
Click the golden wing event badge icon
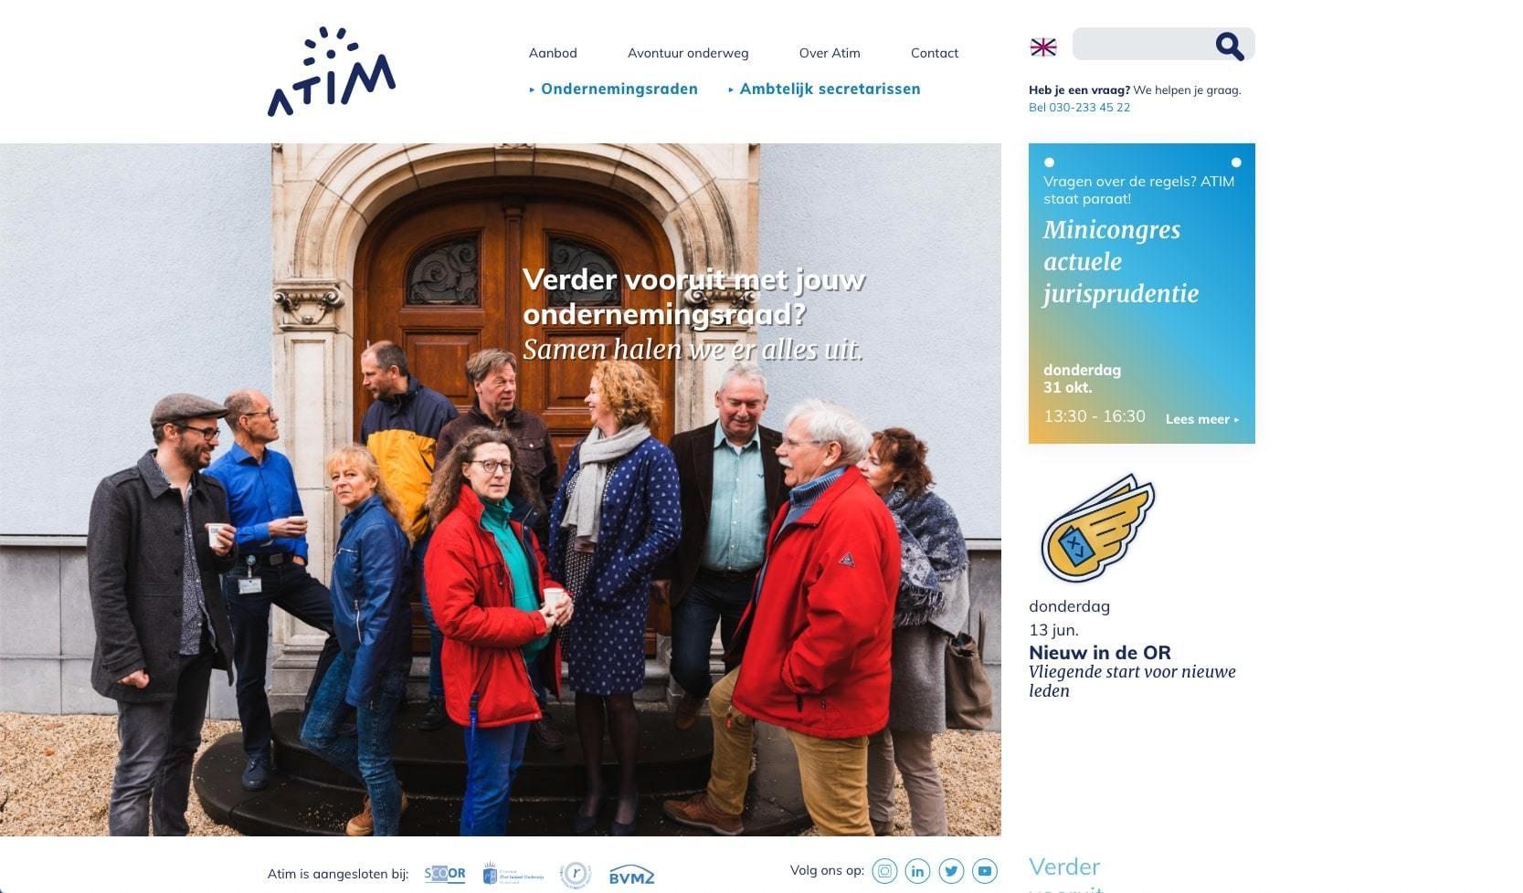1097,529
